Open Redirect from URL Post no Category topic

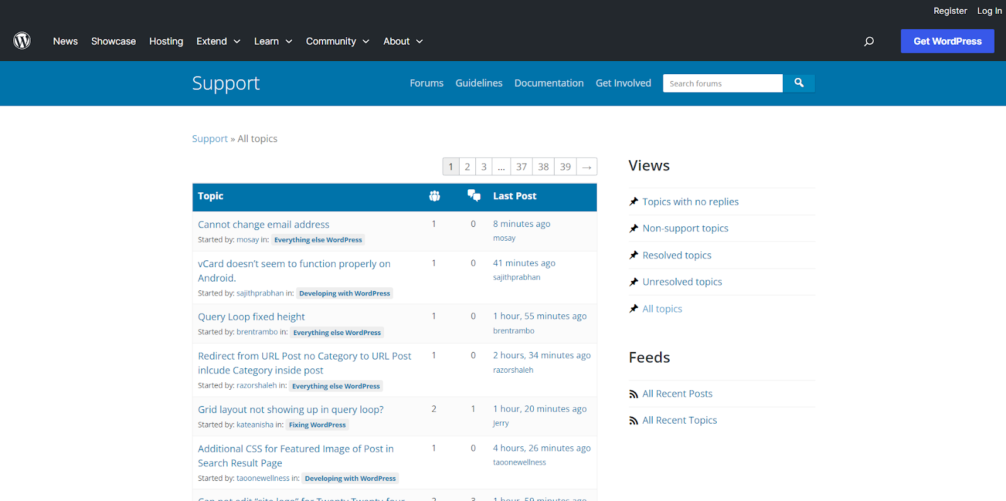coord(305,363)
